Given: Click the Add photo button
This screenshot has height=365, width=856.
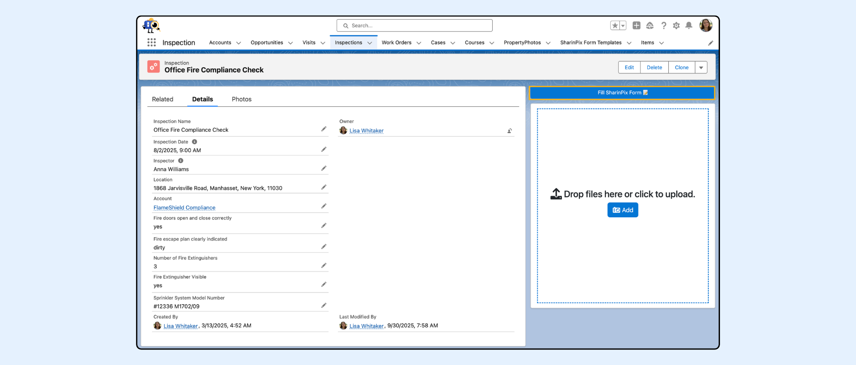Looking at the screenshot, I should coord(622,210).
